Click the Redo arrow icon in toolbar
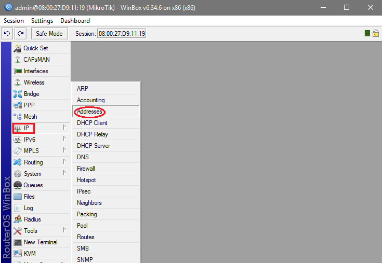The height and width of the screenshot is (263, 382). 20,33
